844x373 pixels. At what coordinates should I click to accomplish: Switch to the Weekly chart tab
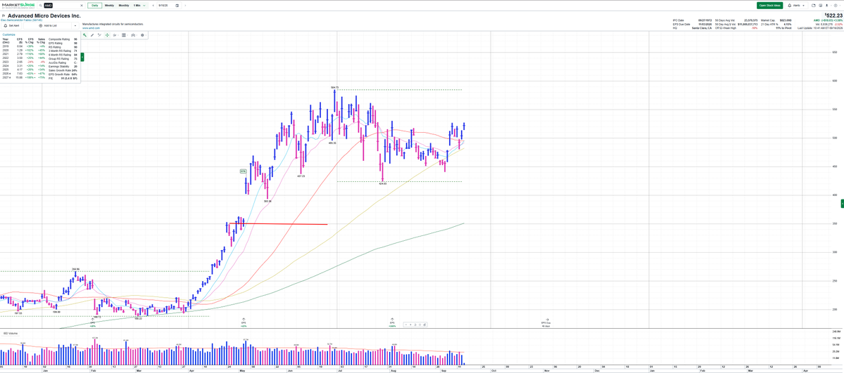109,6
